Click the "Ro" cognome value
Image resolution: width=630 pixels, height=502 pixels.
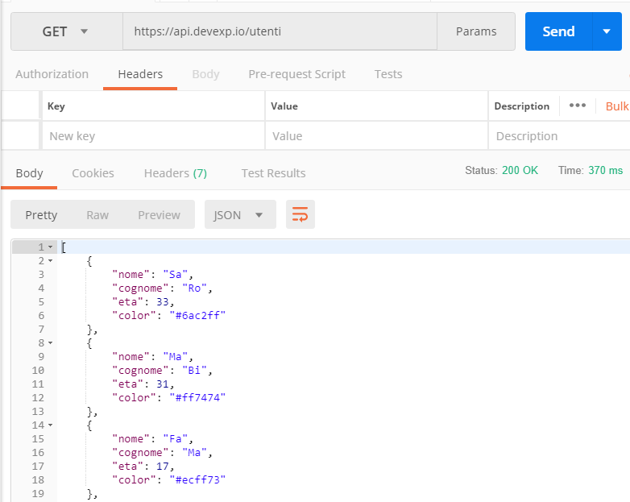pos(194,288)
